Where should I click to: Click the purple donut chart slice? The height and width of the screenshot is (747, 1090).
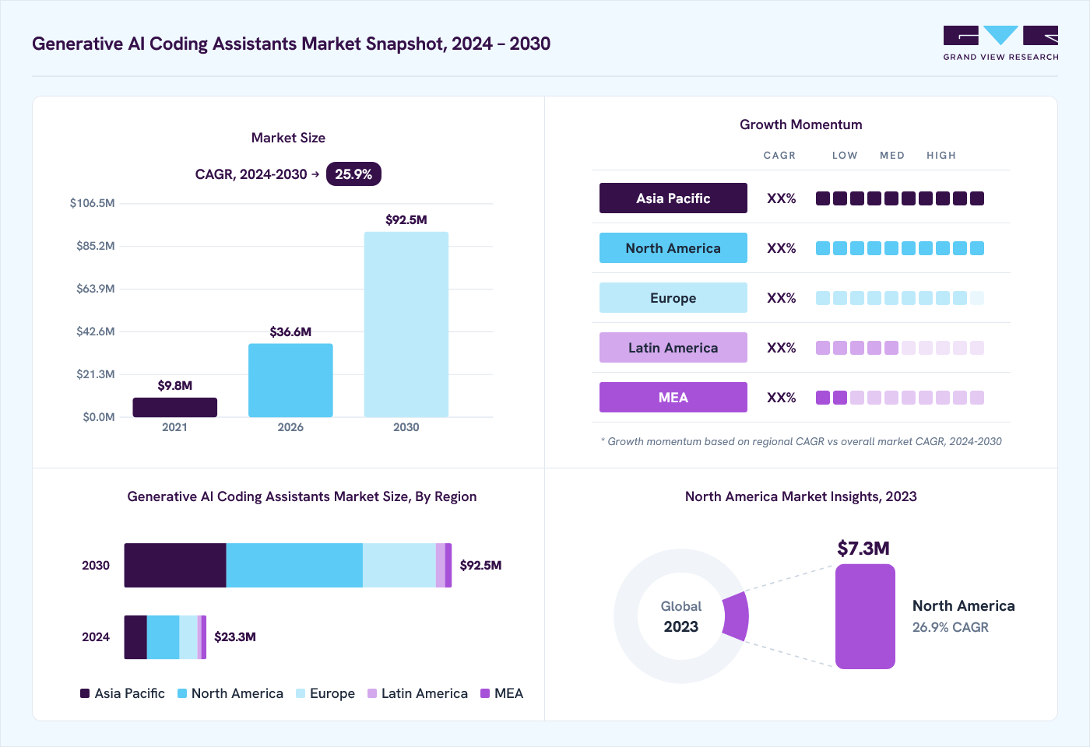pyautogui.click(x=737, y=616)
